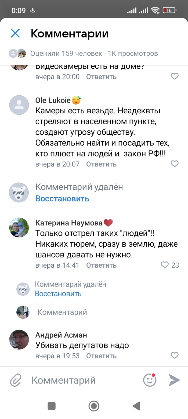Viewport: 188px width, 419px height.
Task: Open Катерина Наумова's profile photo
Action: pyautogui.click(x=19, y=228)
